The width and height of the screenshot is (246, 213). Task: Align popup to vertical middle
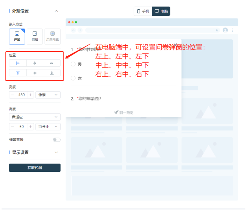tap(35, 73)
